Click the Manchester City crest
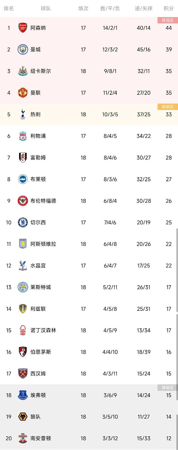Screen dimensions: 178x450 pyautogui.click(x=23, y=49)
